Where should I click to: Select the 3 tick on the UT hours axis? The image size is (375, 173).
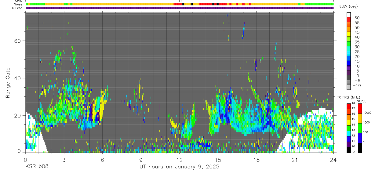pyautogui.click(x=64, y=160)
